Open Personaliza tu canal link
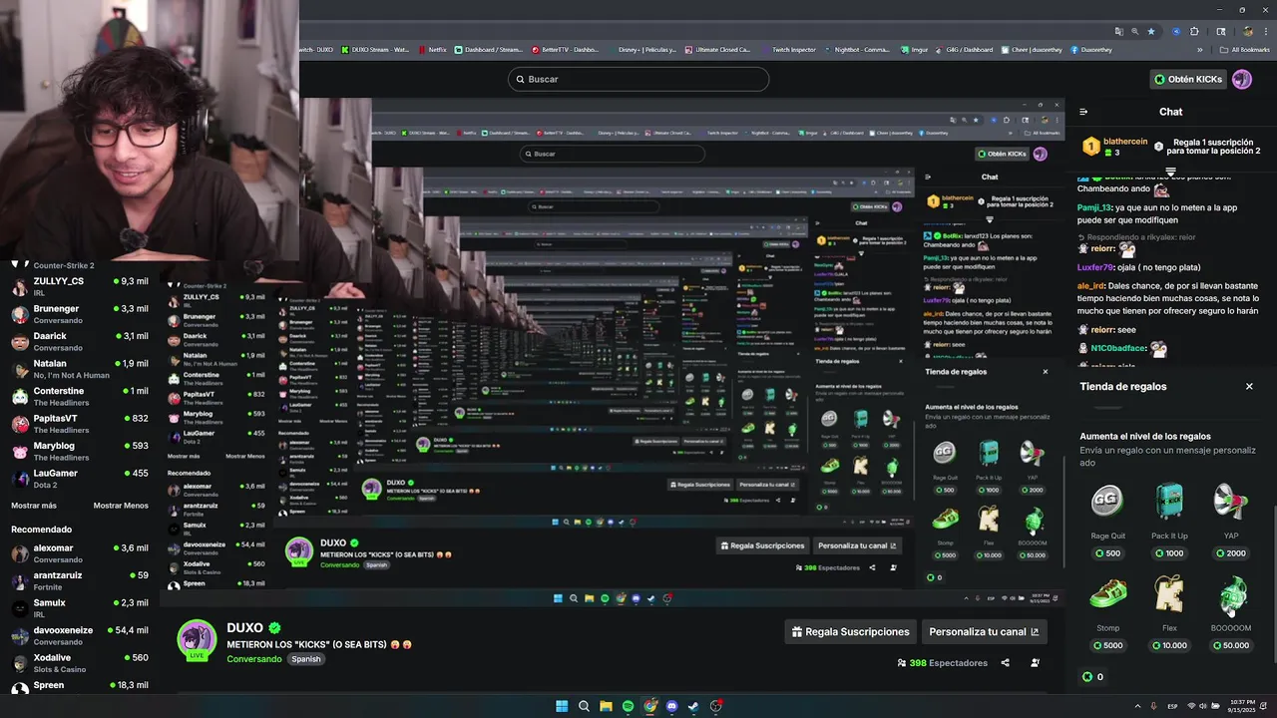Screen dimensions: 1277x718 pos(984,631)
